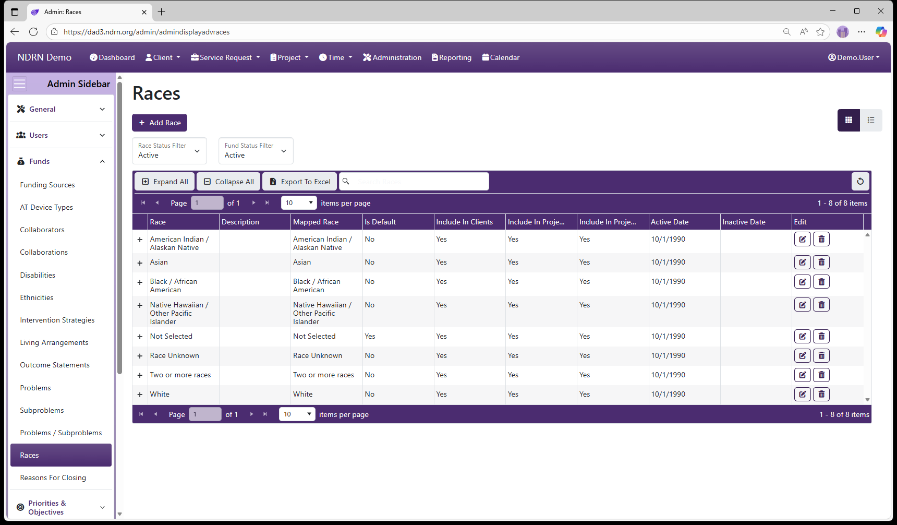This screenshot has height=525, width=897.
Task: Open the Reporting page
Action: (x=452, y=57)
